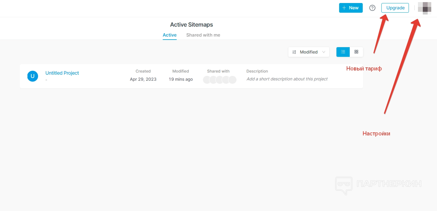Click the Apr 29, 2023 created date
Screen dimensions: 437x211
(143, 79)
